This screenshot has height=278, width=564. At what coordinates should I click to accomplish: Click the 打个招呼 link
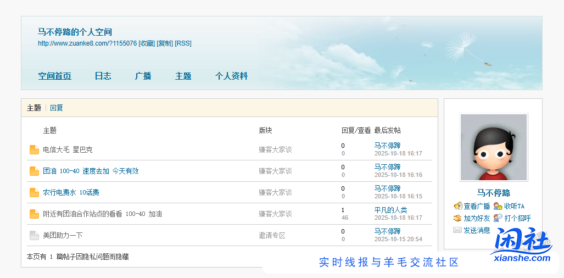click(x=517, y=218)
